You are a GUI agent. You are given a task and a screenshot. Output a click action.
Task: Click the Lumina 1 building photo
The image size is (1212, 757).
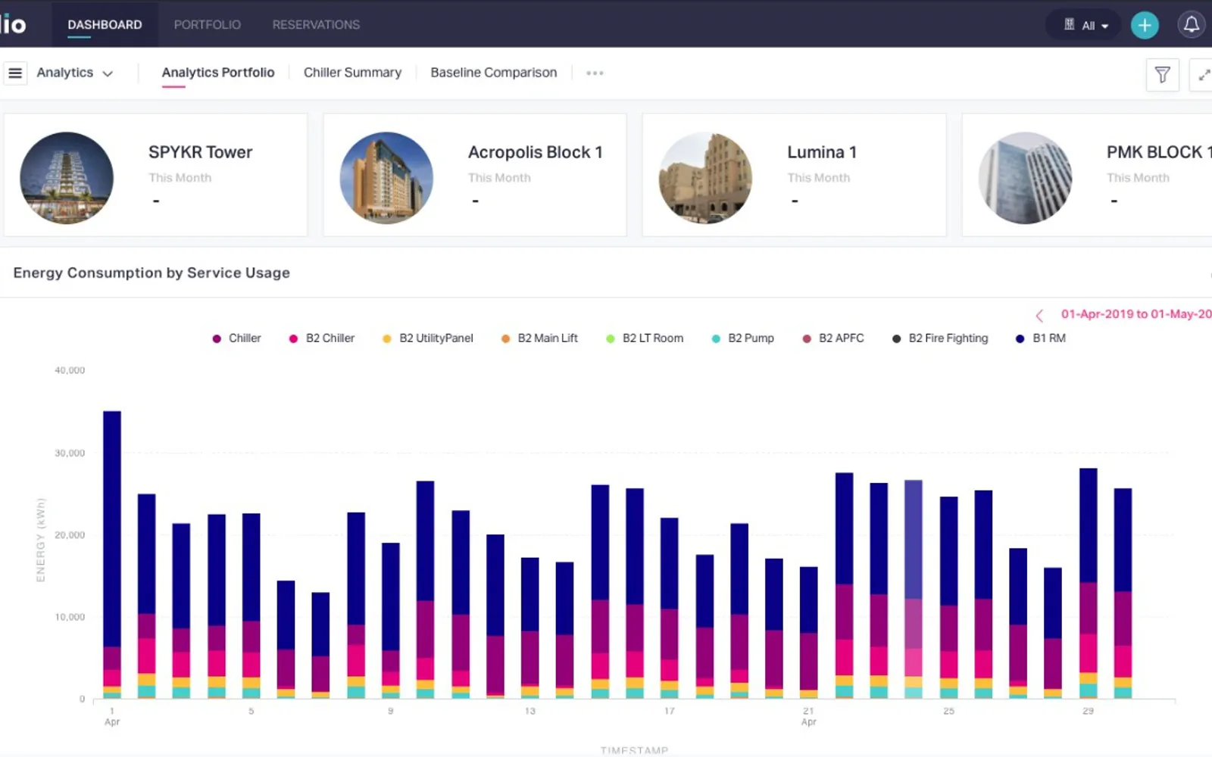pyautogui.click(x=705, y=178)
